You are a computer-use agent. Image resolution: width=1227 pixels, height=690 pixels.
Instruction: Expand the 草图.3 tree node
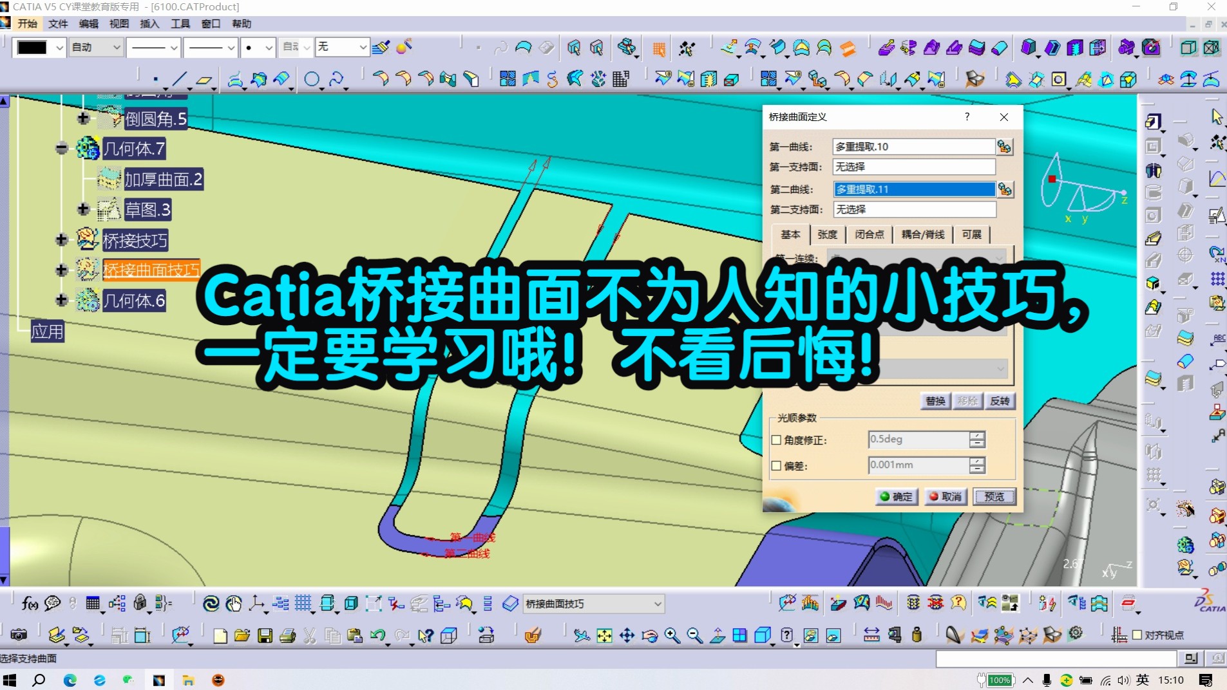(x=83, y=209)
